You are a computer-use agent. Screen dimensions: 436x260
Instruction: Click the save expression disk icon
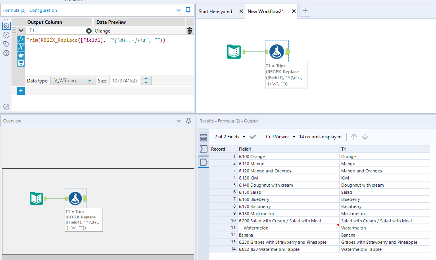pyautogui.click(x=21, y=63)
